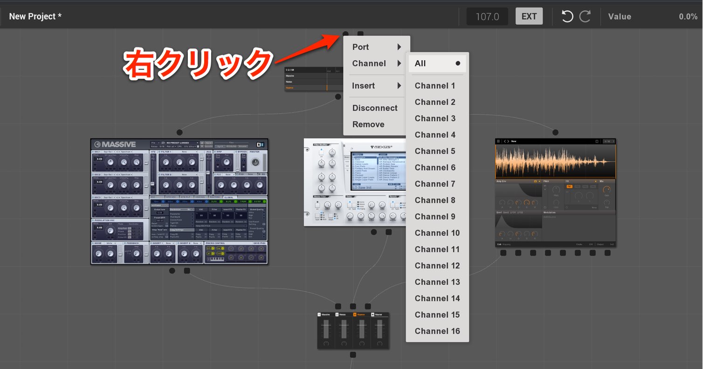Select Channel 7 in the submenu

[437, 184]
